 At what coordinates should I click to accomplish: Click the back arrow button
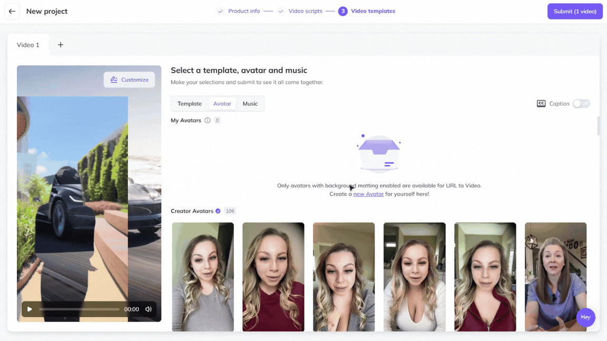12,12
